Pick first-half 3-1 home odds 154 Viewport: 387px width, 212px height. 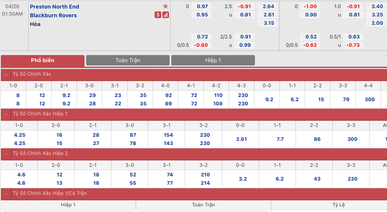coord(168,135)
